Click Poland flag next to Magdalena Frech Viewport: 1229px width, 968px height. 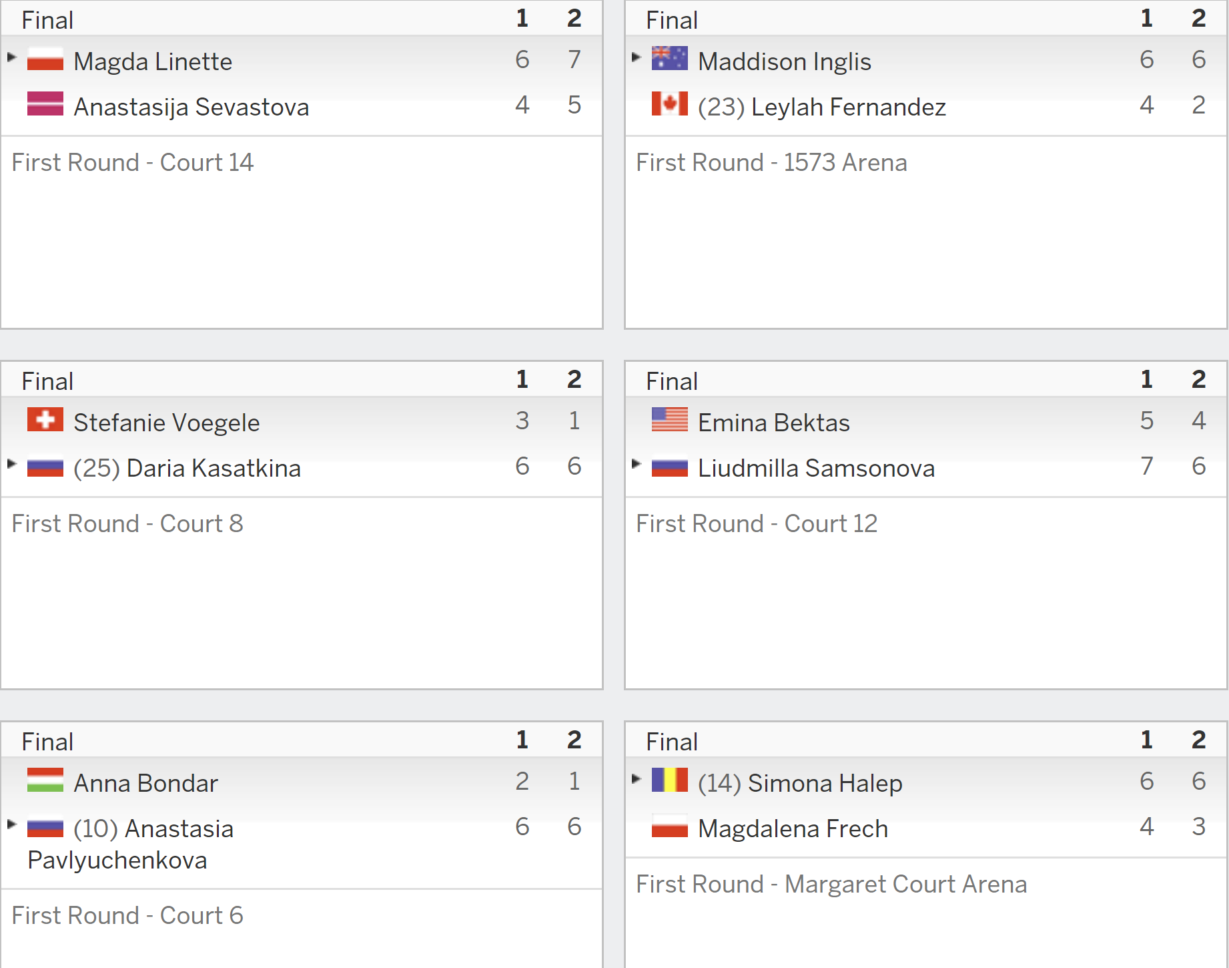(x=670, y=826)
